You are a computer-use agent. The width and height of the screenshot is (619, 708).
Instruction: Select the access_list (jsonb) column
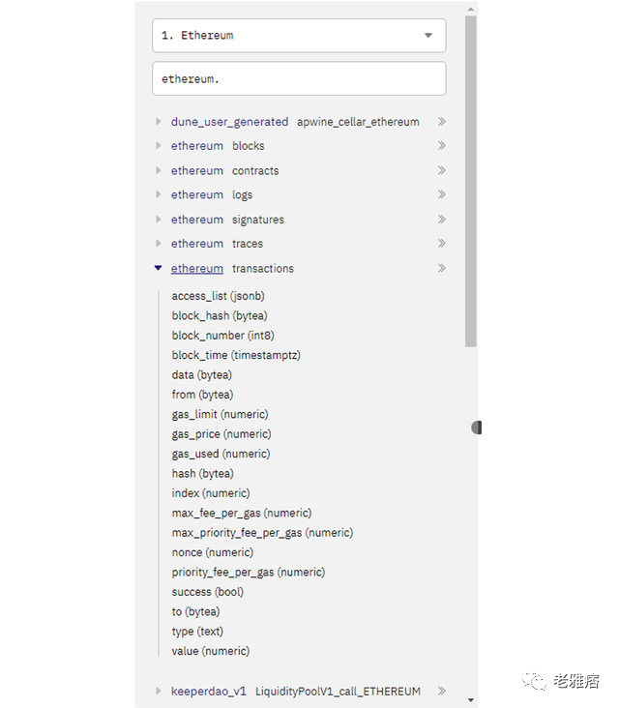pos(218,296)
